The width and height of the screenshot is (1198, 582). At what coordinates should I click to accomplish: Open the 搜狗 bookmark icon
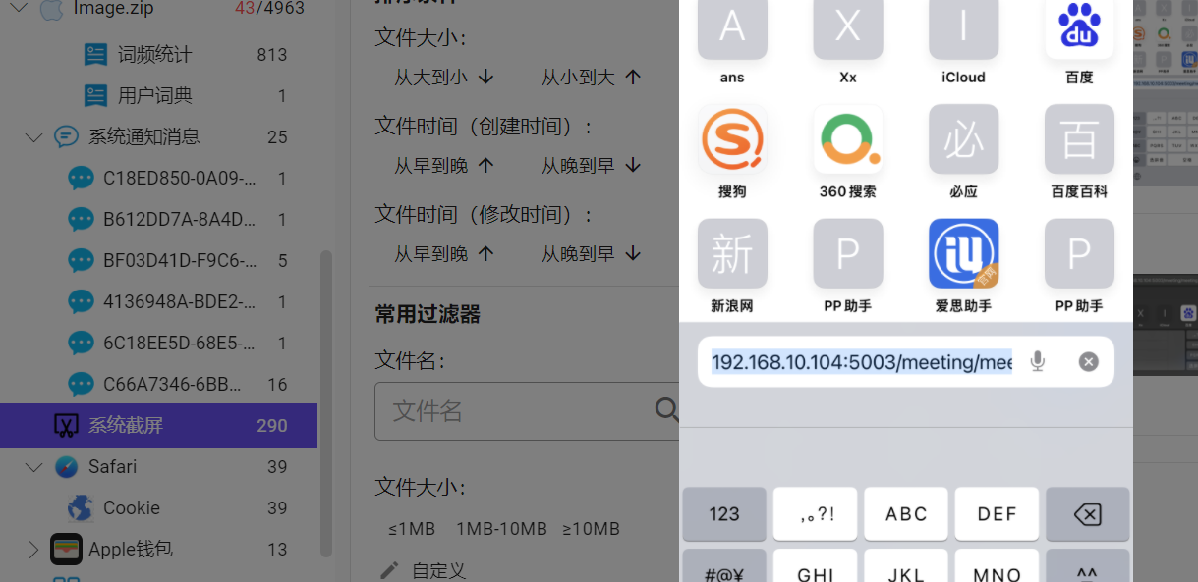[732, 139]
